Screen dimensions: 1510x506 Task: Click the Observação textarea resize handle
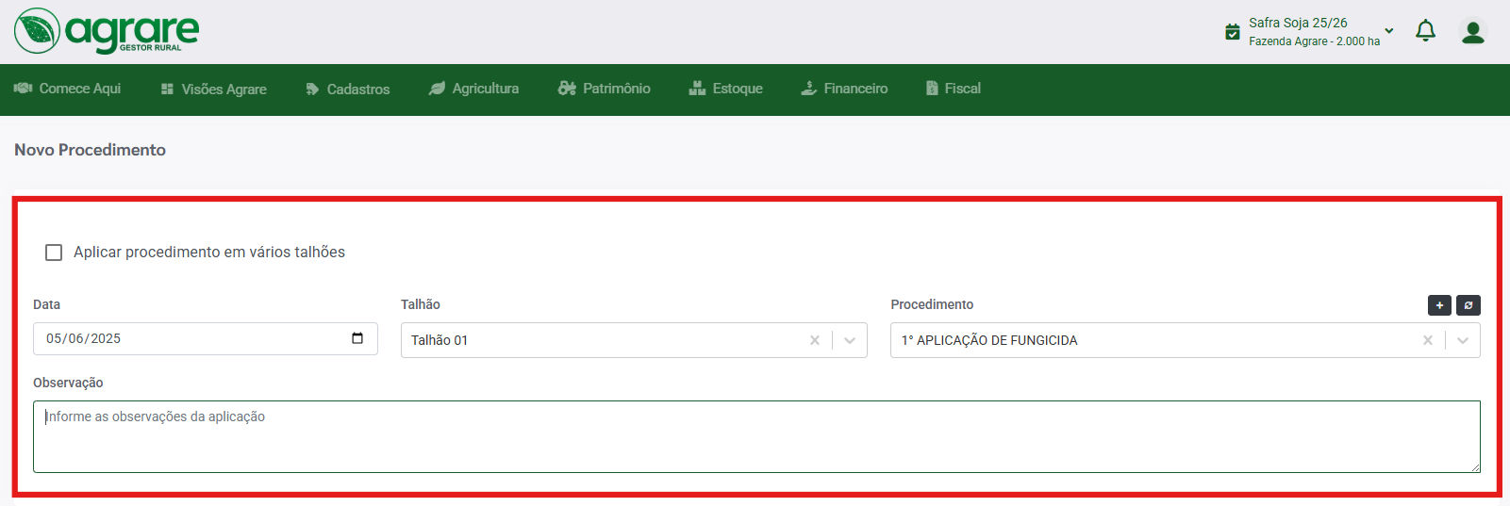tap(1474, 466)
